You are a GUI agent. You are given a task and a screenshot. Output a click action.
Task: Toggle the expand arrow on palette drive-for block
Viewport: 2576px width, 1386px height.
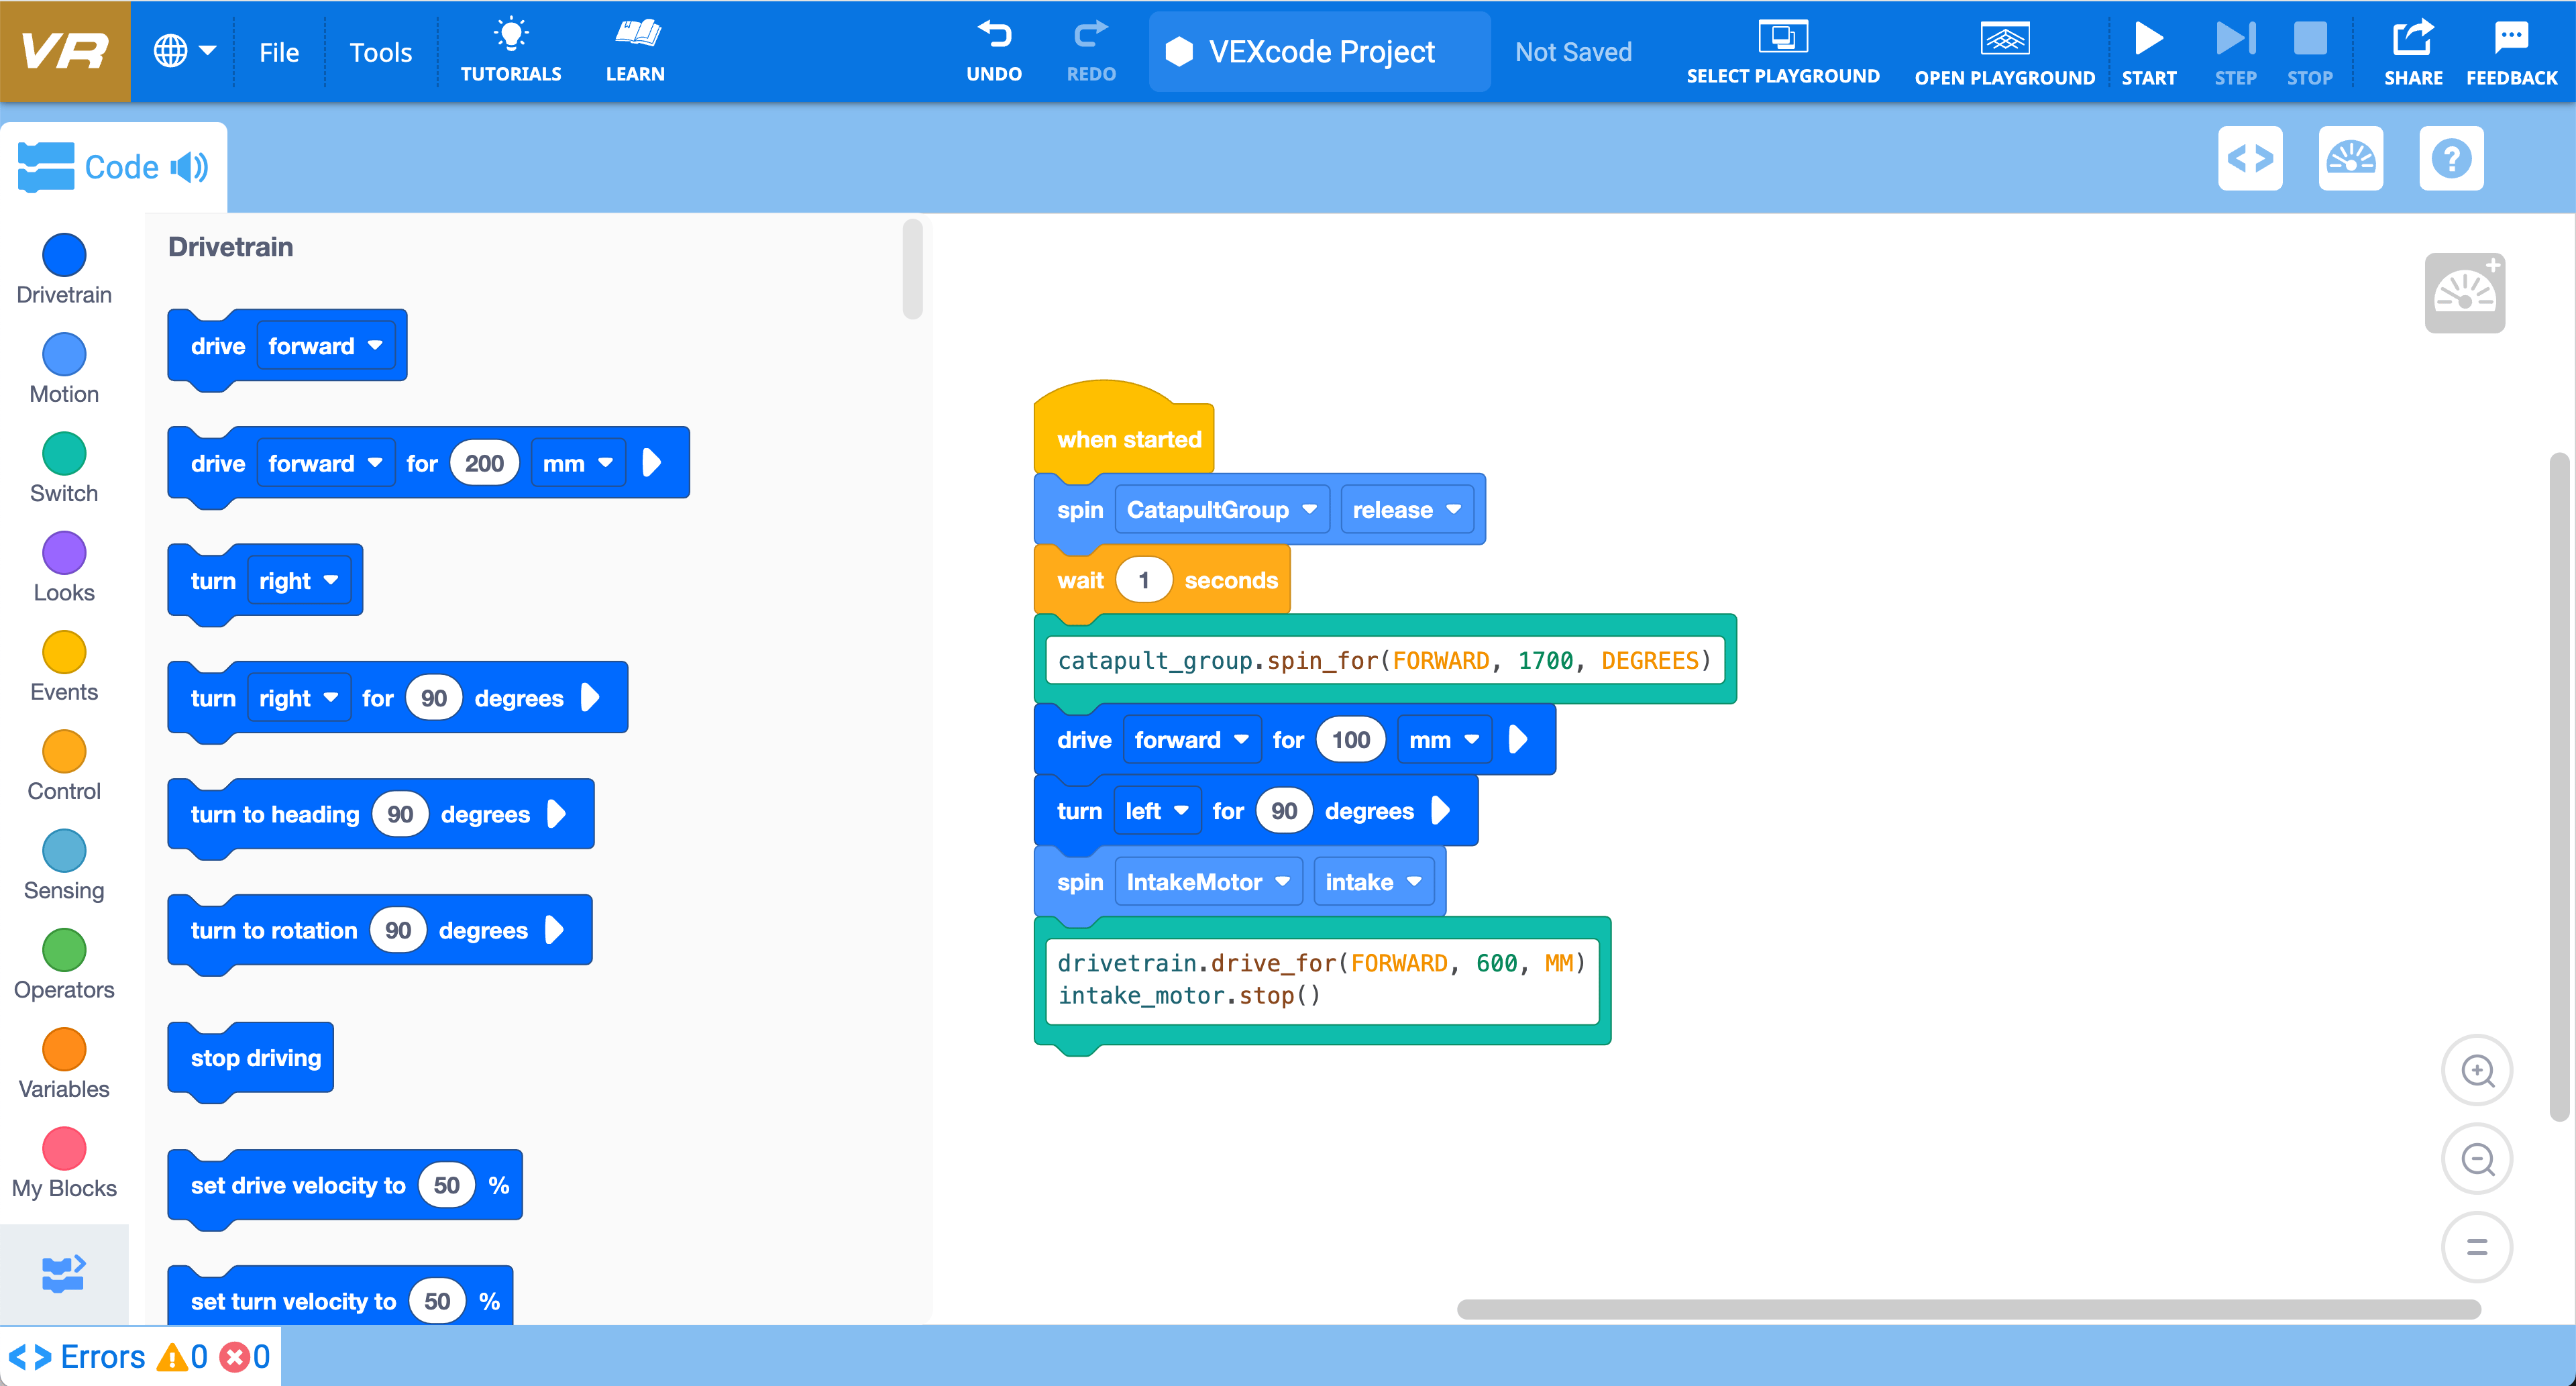[652, 462]
